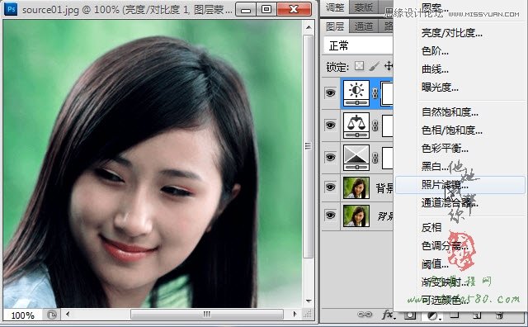Open the 正常 blend mode dropdown
Viewport: 528px width, 327px height.
[358, 45]
